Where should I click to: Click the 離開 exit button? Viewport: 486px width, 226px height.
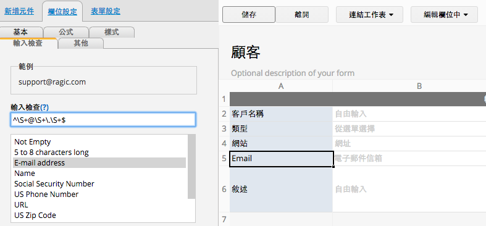302,15
